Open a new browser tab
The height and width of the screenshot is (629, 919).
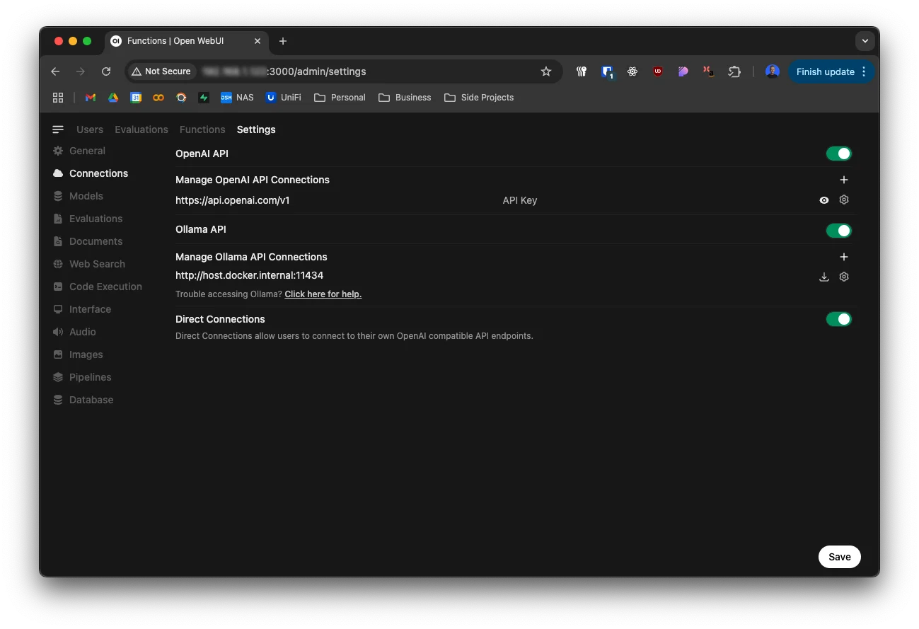pos(283,41)
